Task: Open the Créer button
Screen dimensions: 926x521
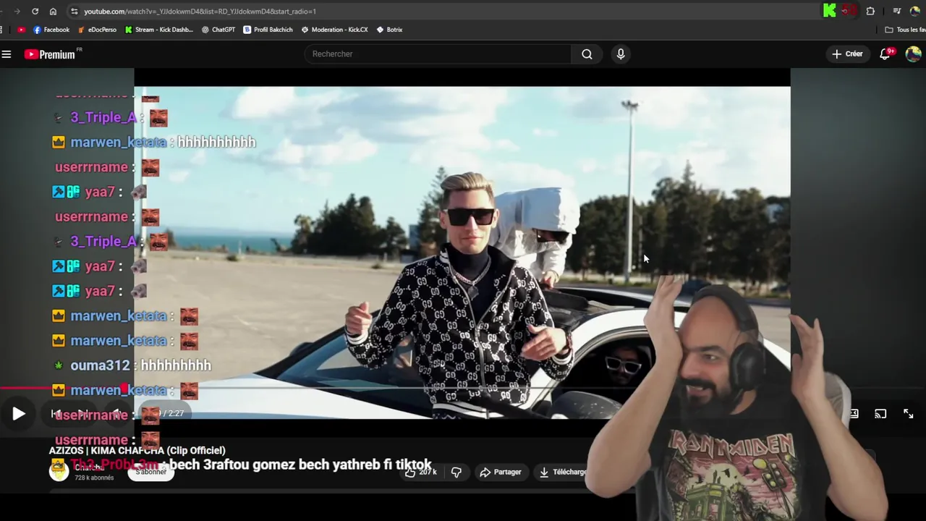Action: pyautogui.click(x=847, y=54)
